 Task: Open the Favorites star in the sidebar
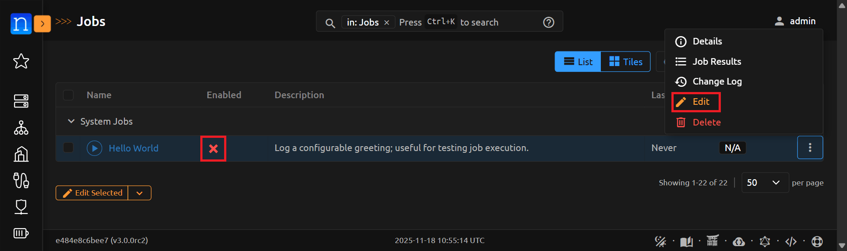click(x=21, y=61)
